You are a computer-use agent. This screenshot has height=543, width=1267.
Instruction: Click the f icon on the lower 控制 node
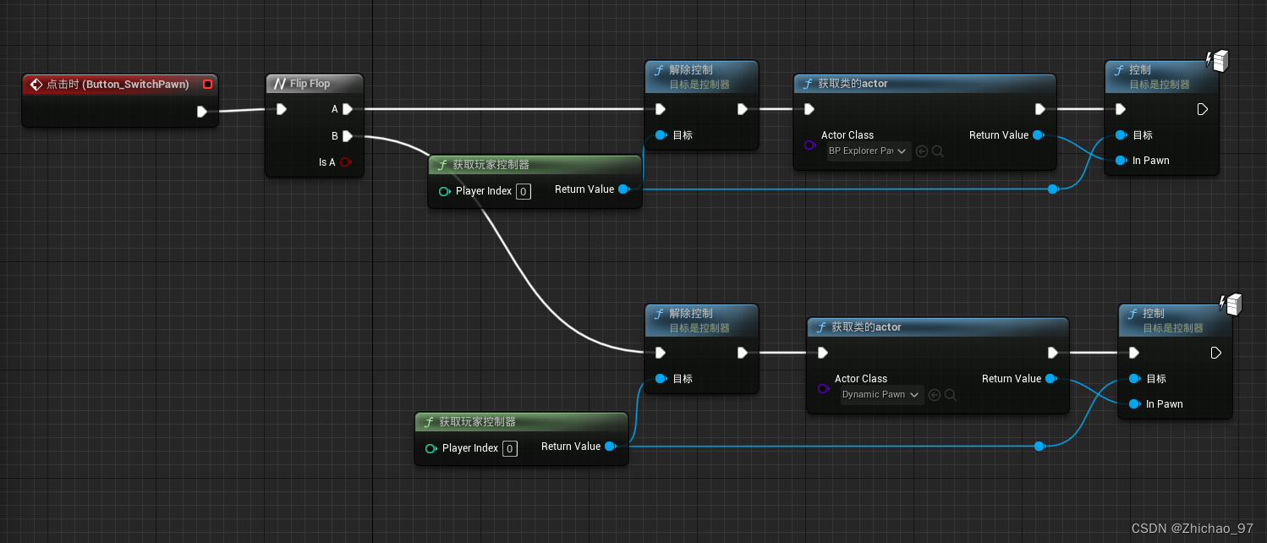click(x=1133, y=313)
